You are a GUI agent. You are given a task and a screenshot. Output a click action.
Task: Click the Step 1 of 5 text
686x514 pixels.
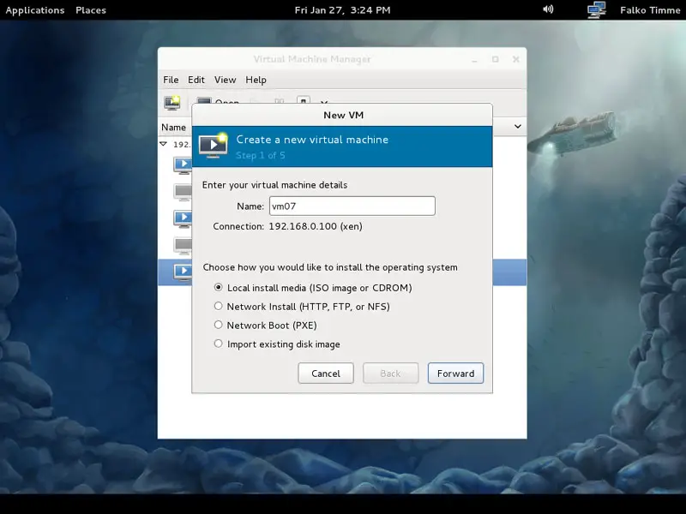[x=261, y=155]
